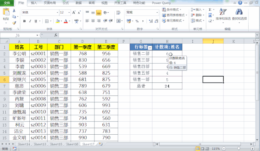Click the insert function fx button
This screenshot has width=260, height=151.
(56, 35)
